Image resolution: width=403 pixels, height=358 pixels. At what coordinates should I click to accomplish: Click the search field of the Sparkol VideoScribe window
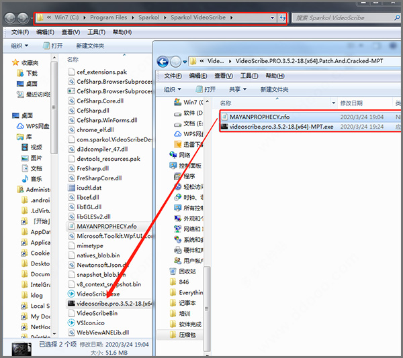pyautogui.click(x=347, y=17)
